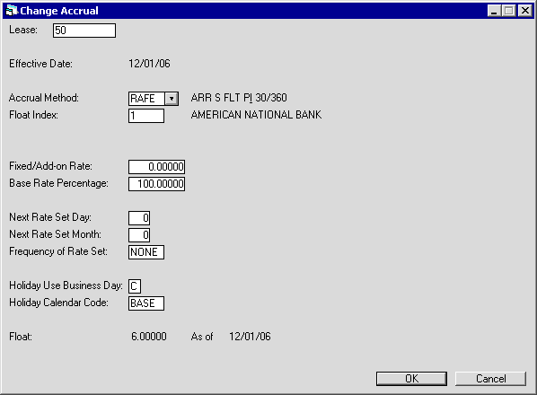Click the Fixed/Add-on Rate field
Viewport: 537px width, 395px height.
[157, 167]
